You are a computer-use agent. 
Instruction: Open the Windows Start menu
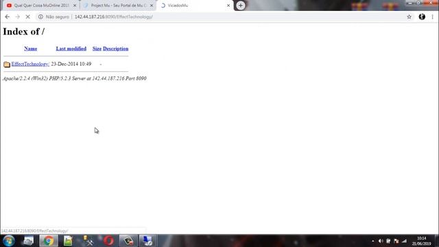tap(9, 241)
